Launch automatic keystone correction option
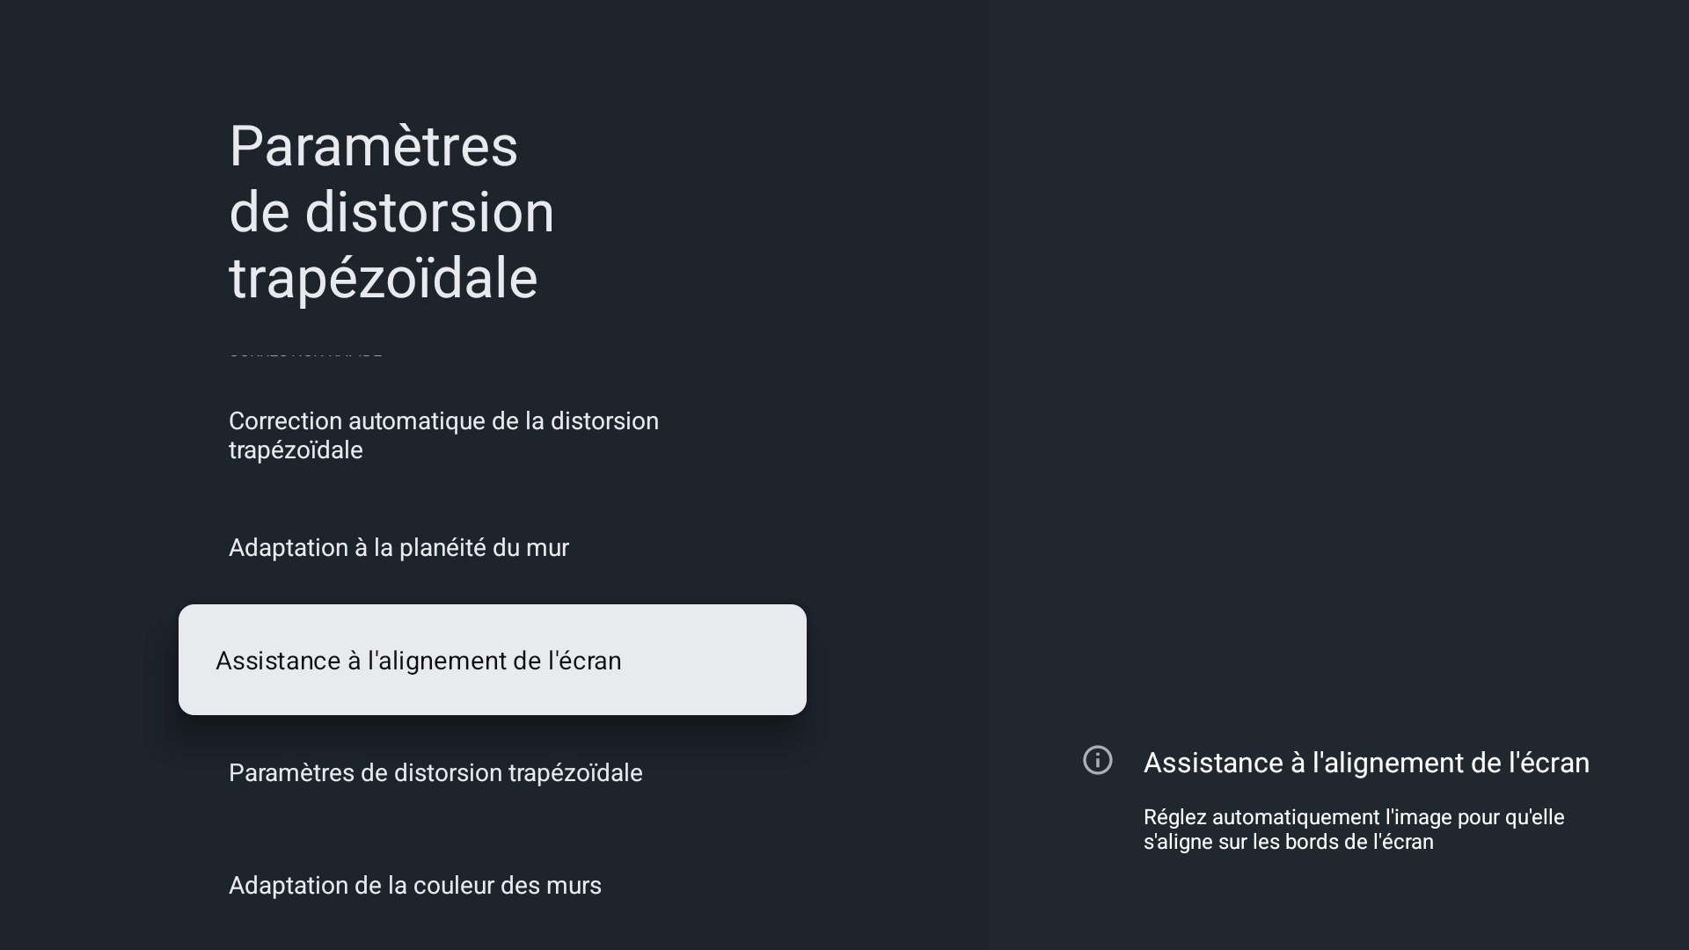 [x=443, y=435]
